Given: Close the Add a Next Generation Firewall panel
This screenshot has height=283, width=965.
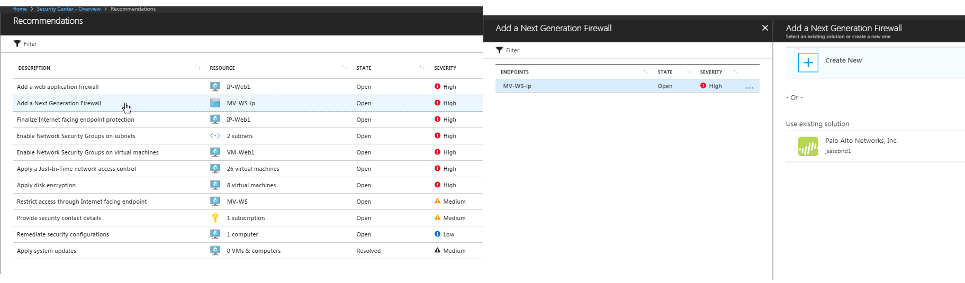Looking at the screenshot, I should click(765, 28).
